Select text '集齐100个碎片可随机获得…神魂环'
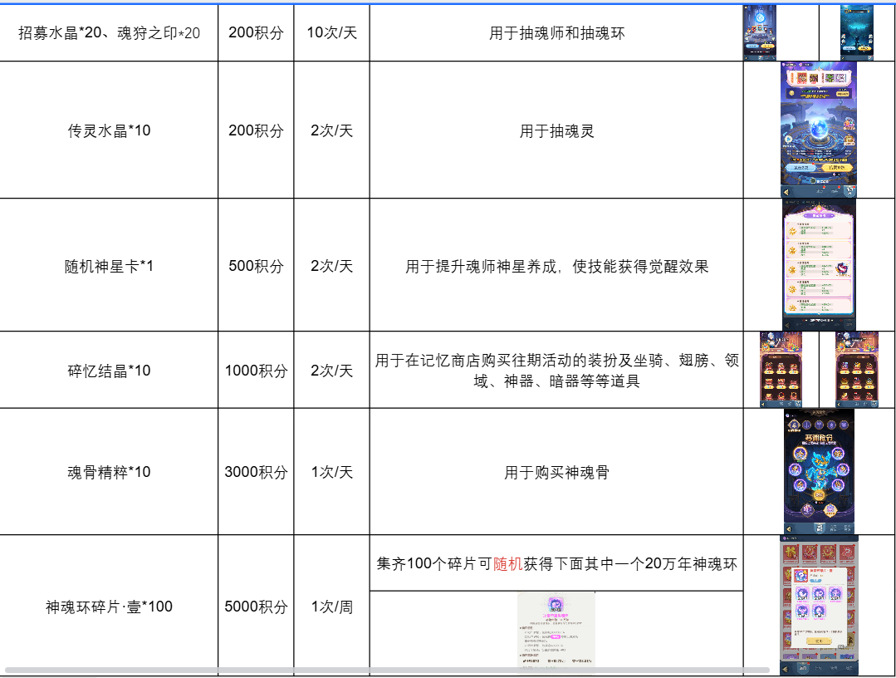Viewport: 896px width, 678px height. click(556, 564)
